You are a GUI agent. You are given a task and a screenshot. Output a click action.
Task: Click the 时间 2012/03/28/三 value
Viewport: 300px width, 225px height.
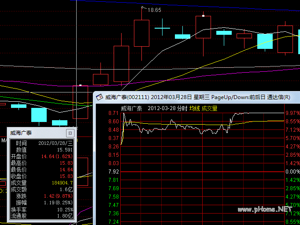[56, 143]
